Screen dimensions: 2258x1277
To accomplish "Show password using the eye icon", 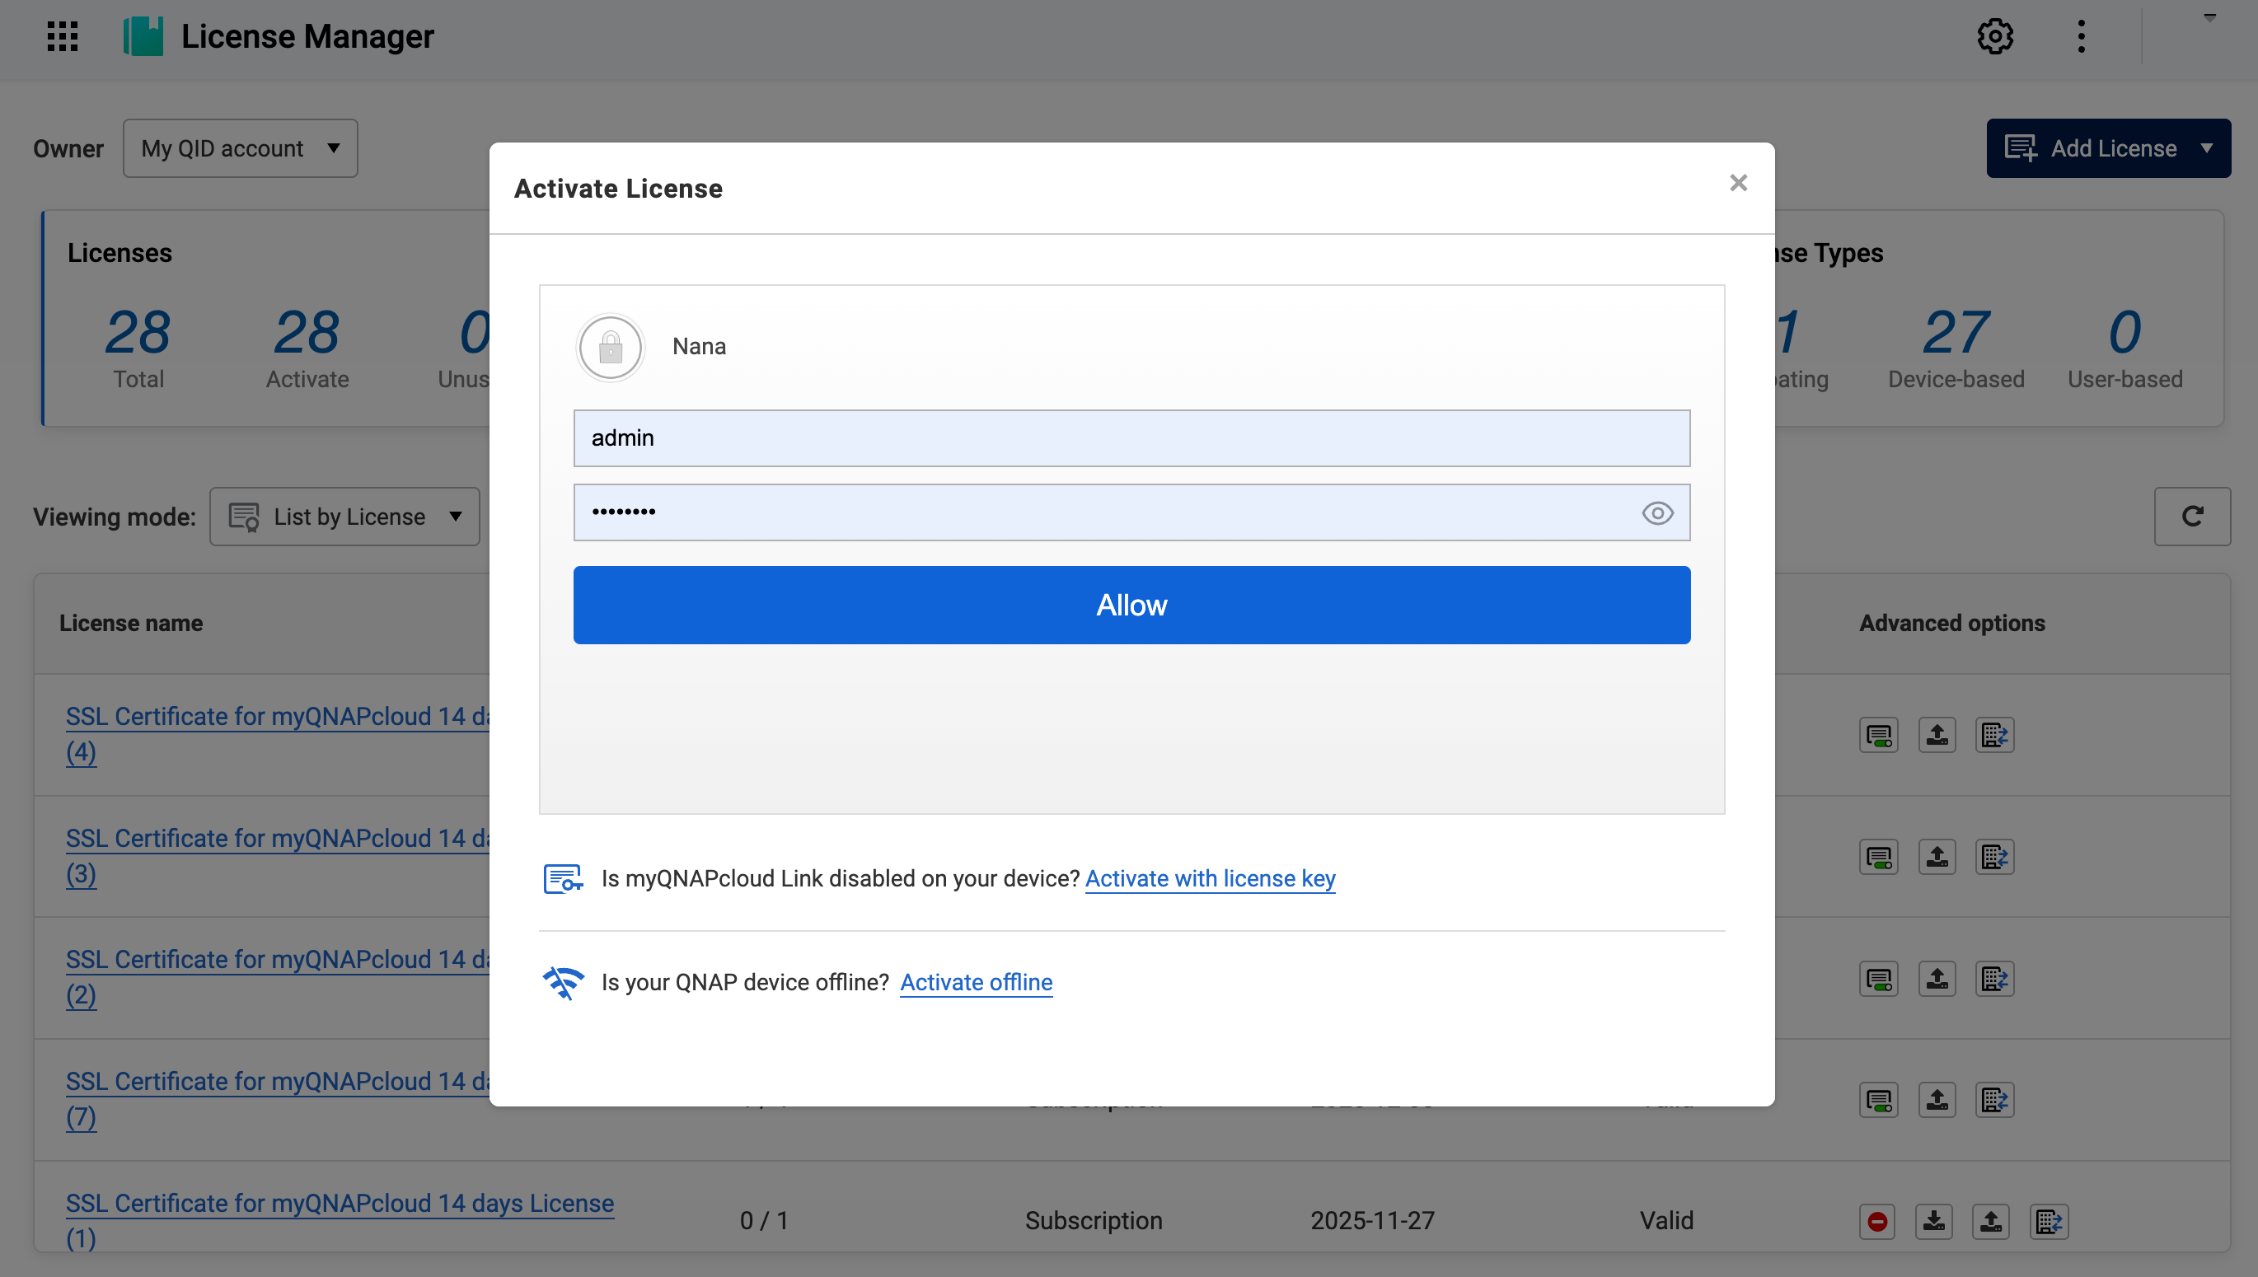I will (x=1656, y=513).
